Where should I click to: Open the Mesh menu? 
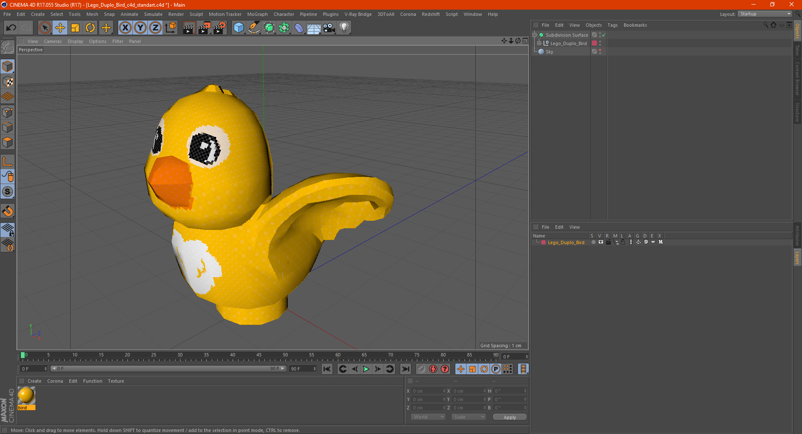click(x=92, y=14)
